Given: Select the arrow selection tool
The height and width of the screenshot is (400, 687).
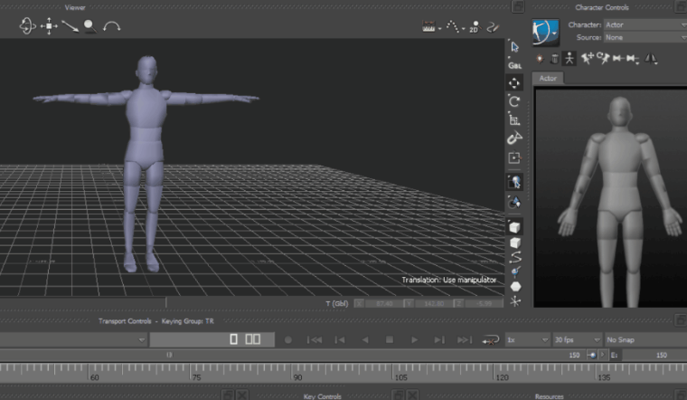Looking at the screenshot, I should (515, 46).
